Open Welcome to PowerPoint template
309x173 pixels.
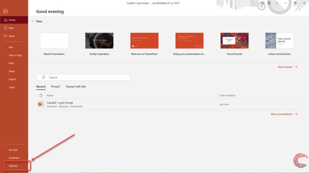click(x=144, y=41)
